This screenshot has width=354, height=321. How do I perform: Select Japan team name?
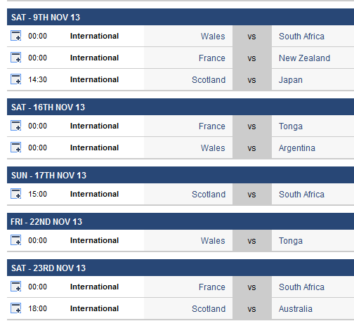(291, 80)
